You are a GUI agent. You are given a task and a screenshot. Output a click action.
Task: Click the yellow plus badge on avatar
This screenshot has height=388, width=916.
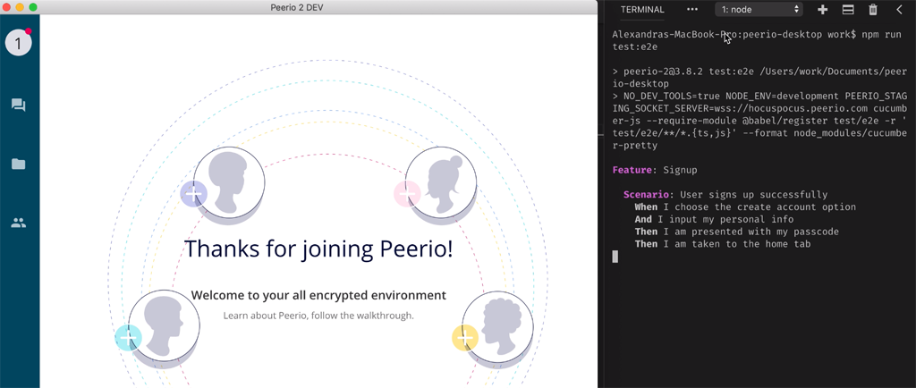pyautogui.click(x=465, y=337)
